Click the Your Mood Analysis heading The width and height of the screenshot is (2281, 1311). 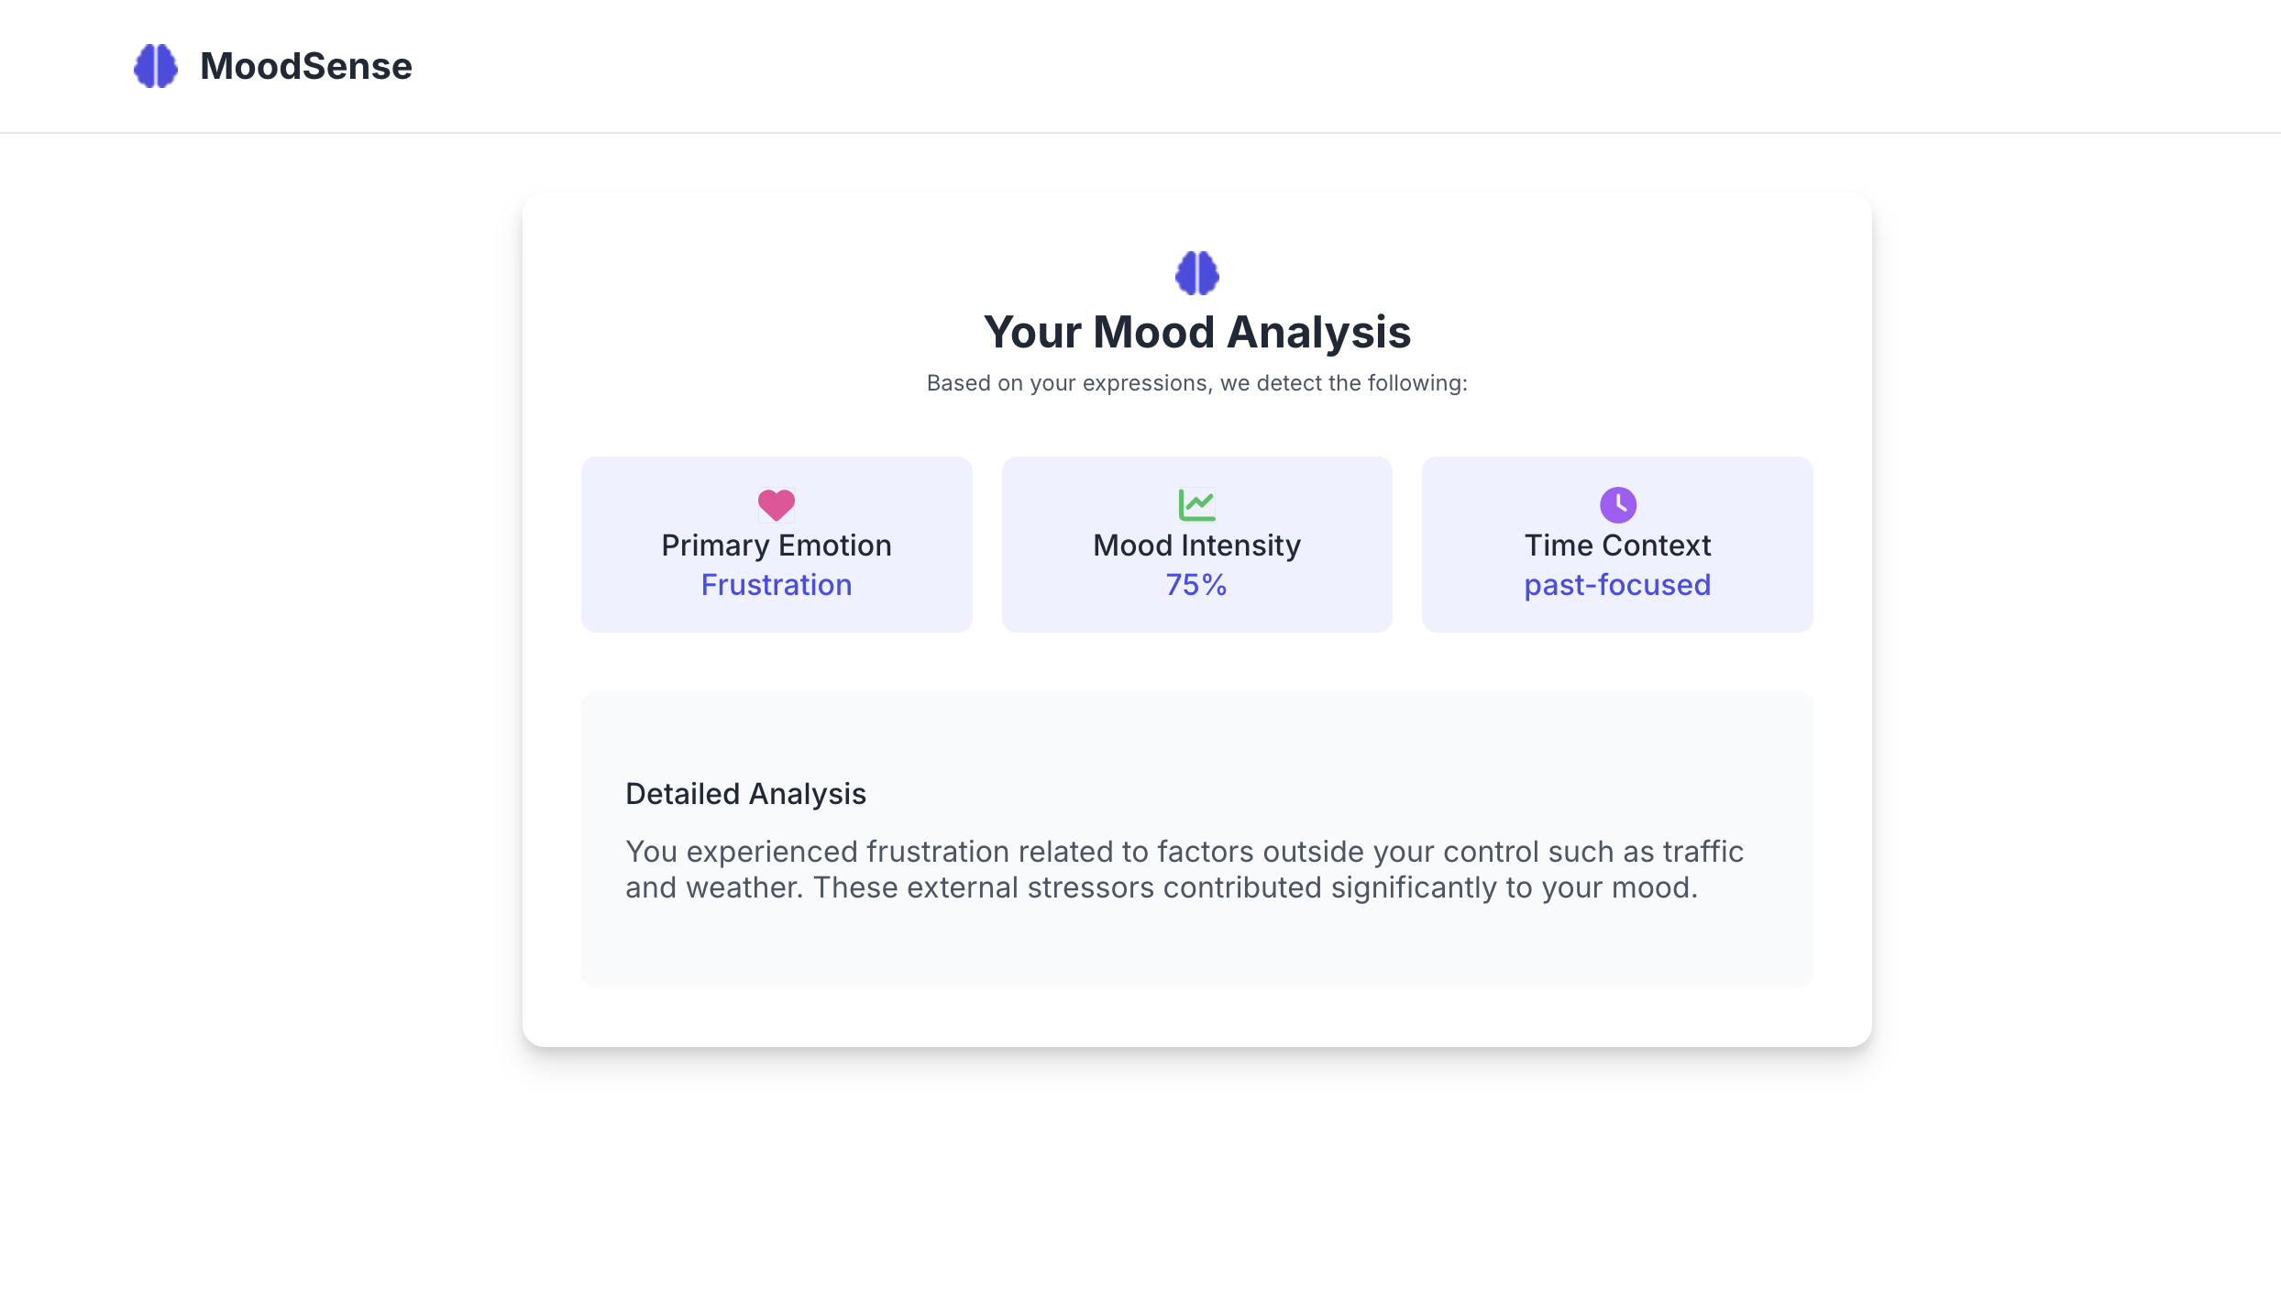[1196, 332]
